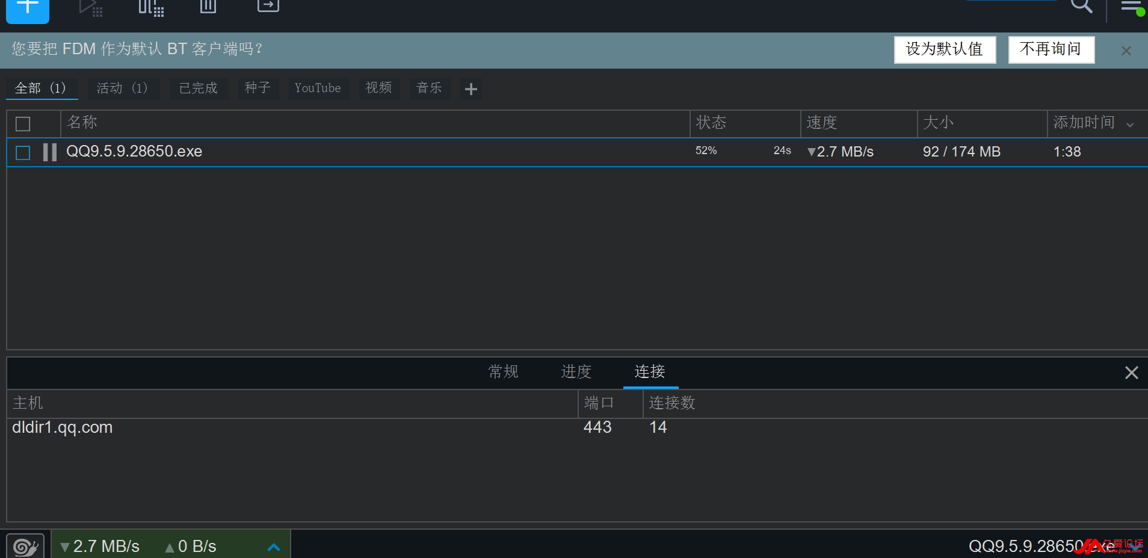
Task: Click the 2.7 MB/s status bar speed
Action: pos(100,547)
